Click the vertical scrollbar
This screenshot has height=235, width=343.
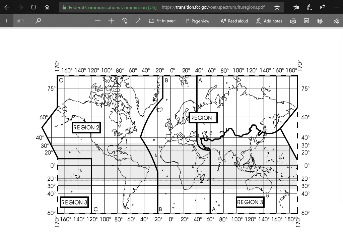pyautogui.click(x=342, y=118)
